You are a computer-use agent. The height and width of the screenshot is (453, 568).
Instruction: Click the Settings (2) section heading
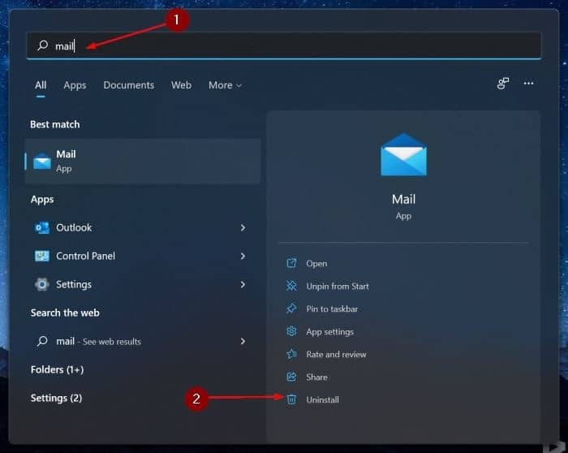tap(56, 398)
